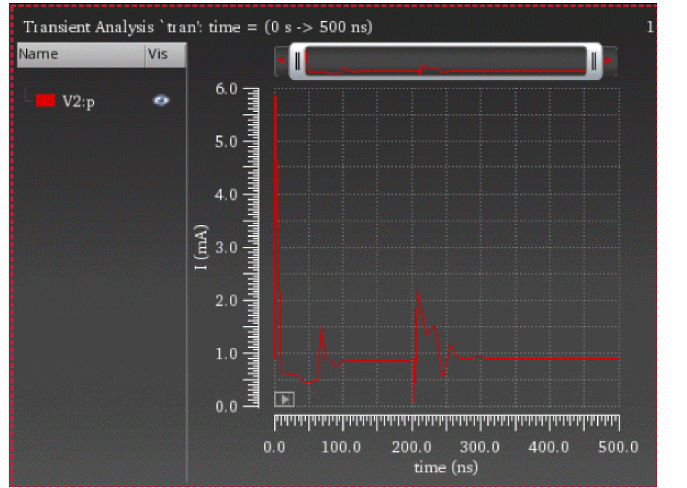Click the vertical current axis ruler
This screenshot has width=687, height=488.
point(252,248)
